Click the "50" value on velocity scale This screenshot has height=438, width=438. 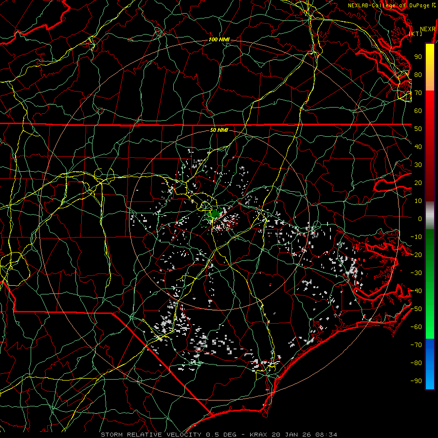[x=418, y=129]
